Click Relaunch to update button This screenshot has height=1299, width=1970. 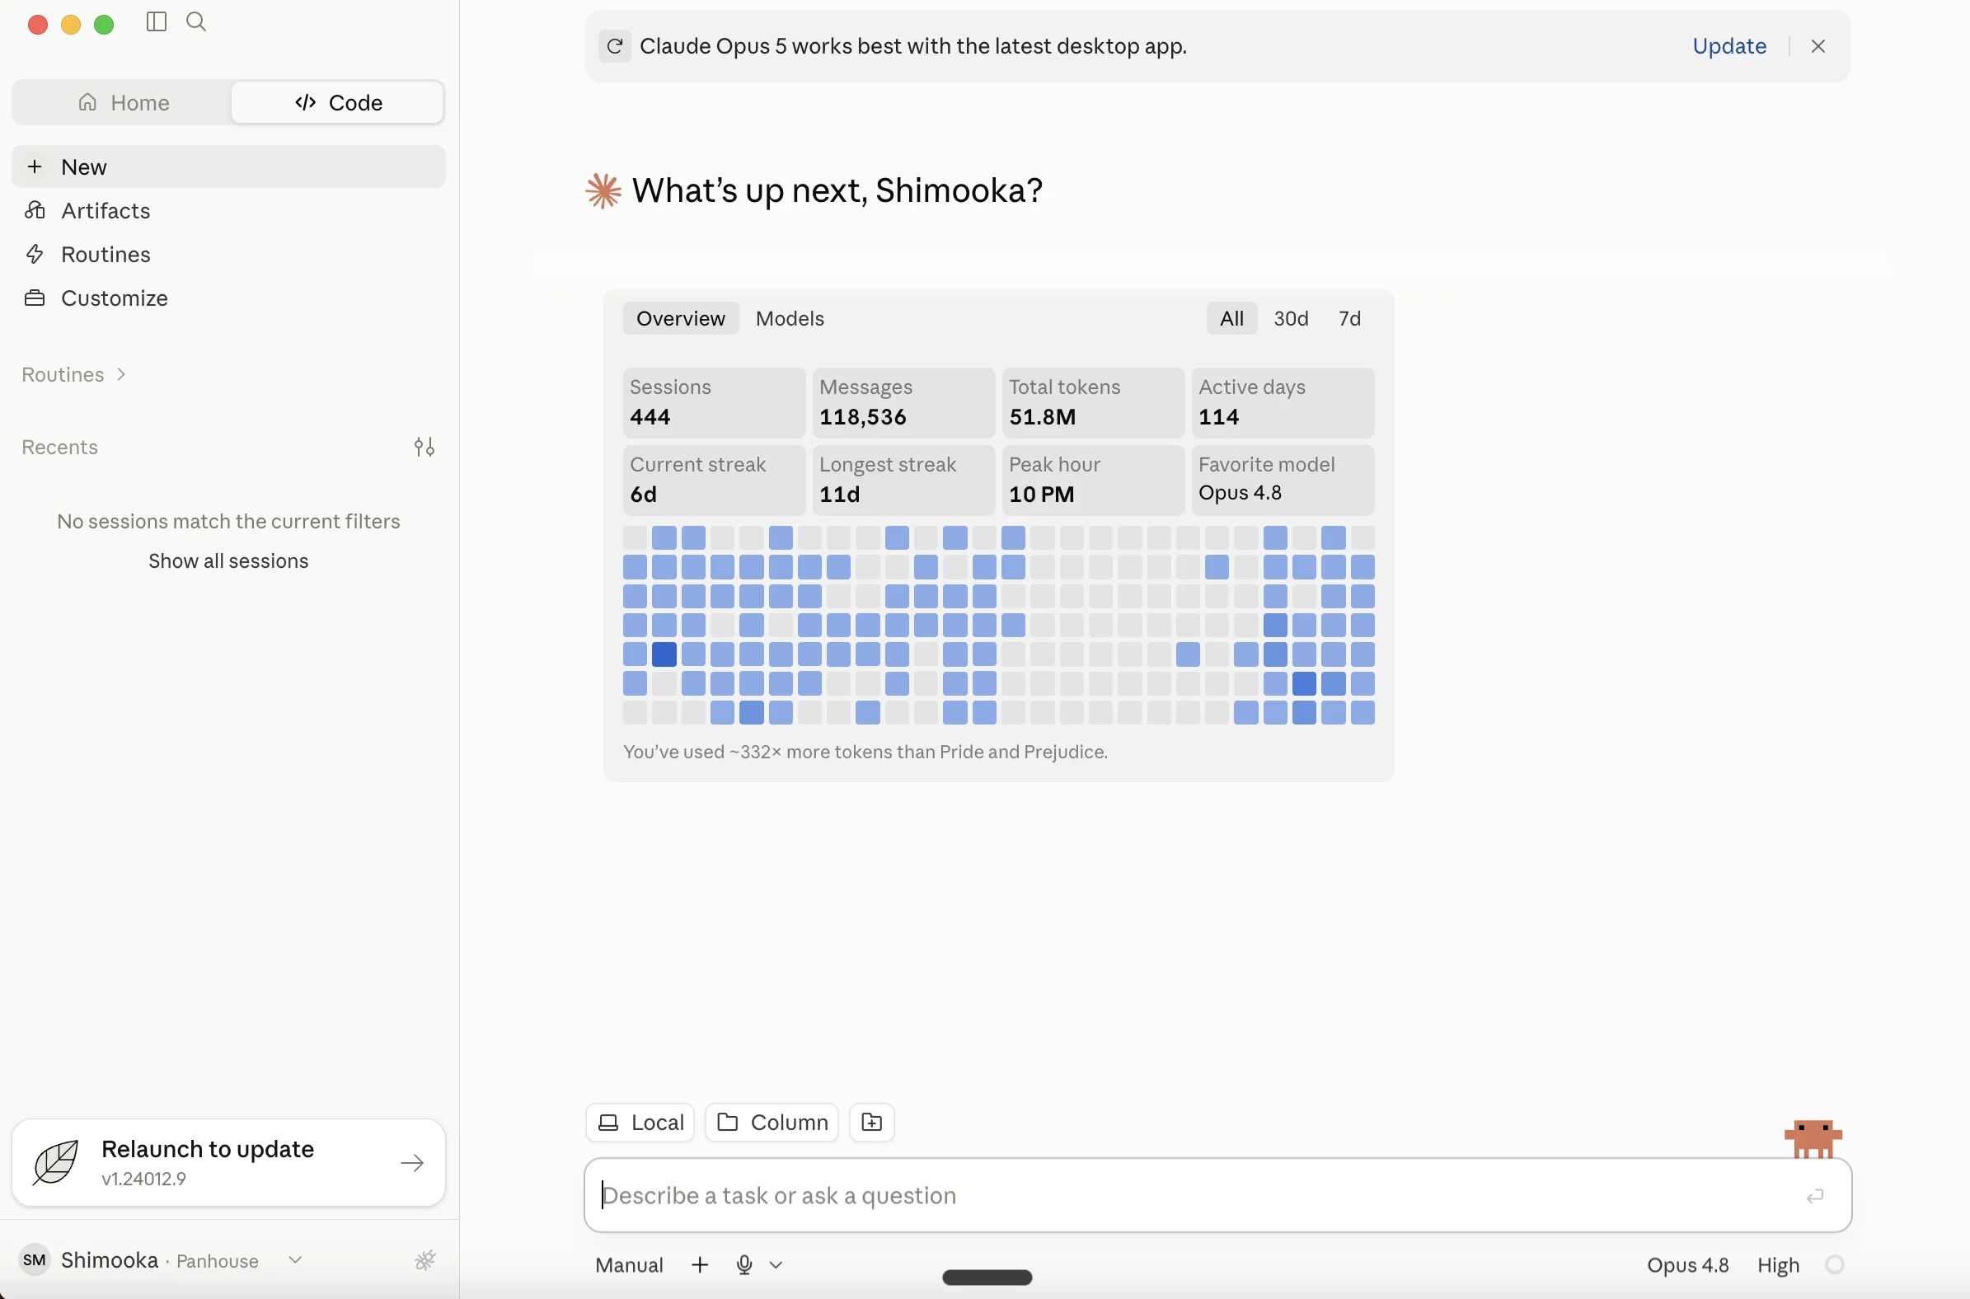[x=228, y=1163]
